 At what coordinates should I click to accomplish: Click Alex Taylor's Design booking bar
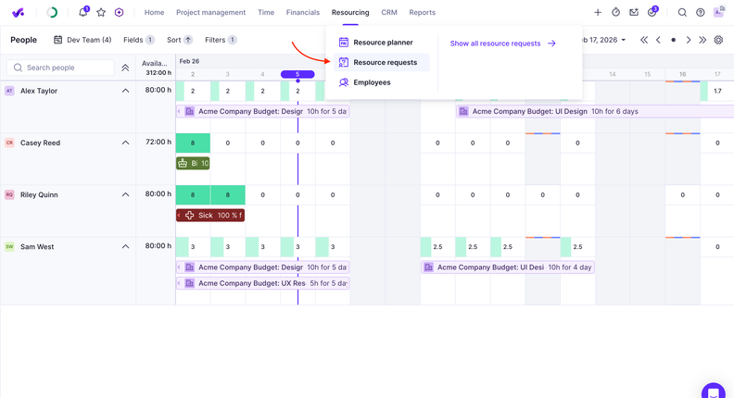[x=262, y=111]
